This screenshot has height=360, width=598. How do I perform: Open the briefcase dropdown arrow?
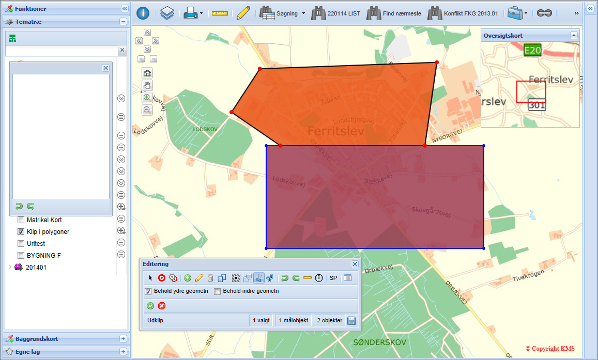526,13
